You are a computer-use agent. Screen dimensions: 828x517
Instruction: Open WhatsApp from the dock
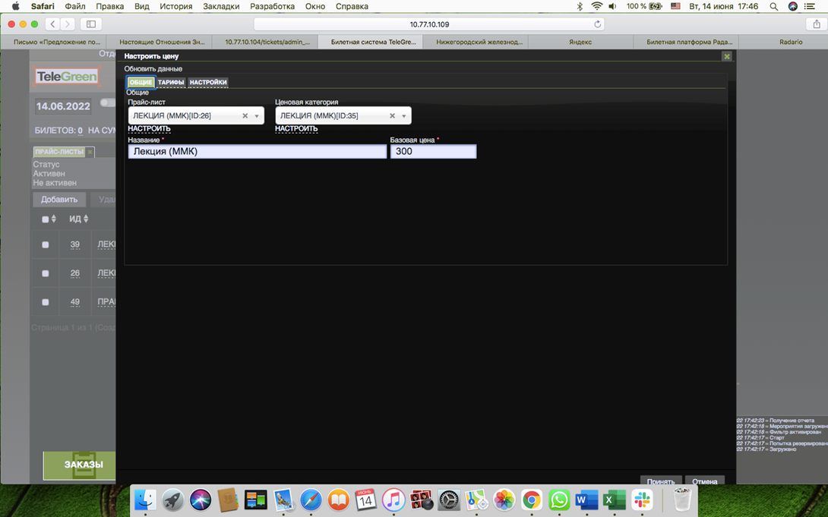[x=559, y=500]
